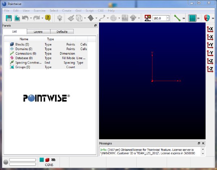Click the Undo arrow icon
217x170 pixels.
(25, 18)
